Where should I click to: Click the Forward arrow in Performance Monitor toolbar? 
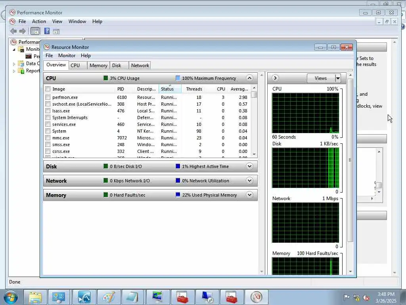23,31
